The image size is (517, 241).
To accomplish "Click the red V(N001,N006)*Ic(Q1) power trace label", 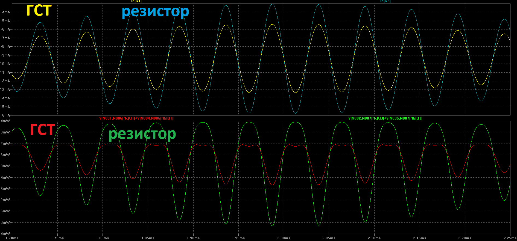I will (136, 118).
